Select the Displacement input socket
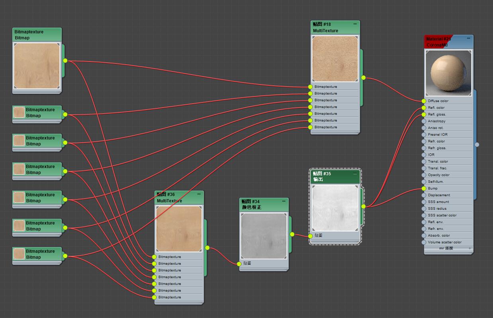This screenshot has height=318, width=493. [424, 195]
